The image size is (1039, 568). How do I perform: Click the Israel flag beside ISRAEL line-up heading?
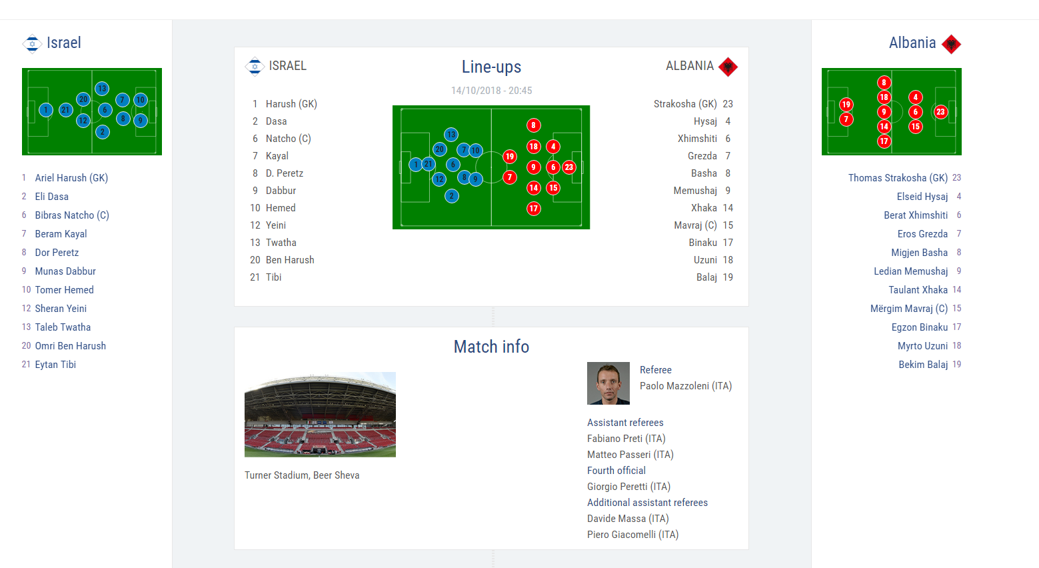[255, 66]
